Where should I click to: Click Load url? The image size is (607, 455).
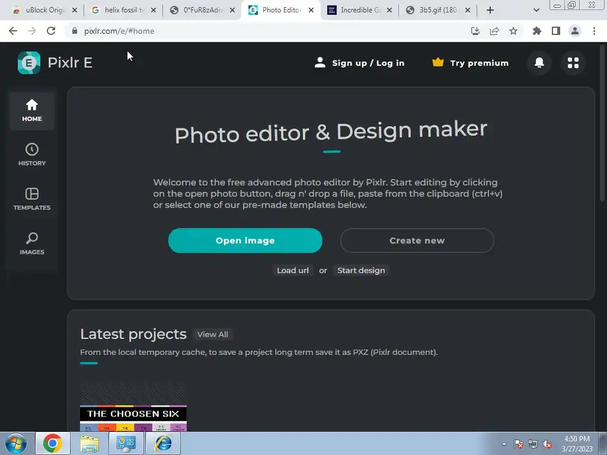(x=293, y=270)
